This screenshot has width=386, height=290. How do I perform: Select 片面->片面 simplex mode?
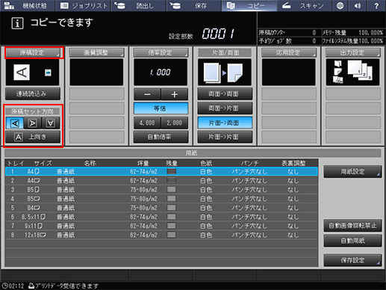pyautogui.click(x=225, y=137)
